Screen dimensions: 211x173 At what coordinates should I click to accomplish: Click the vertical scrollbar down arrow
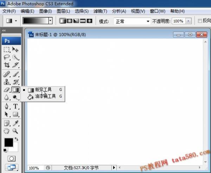(x=205, y=162)
